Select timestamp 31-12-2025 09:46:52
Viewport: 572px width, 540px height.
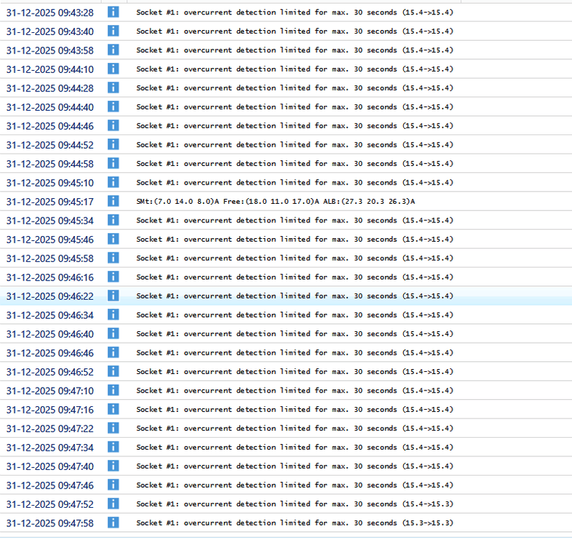[x=50, y=372]
